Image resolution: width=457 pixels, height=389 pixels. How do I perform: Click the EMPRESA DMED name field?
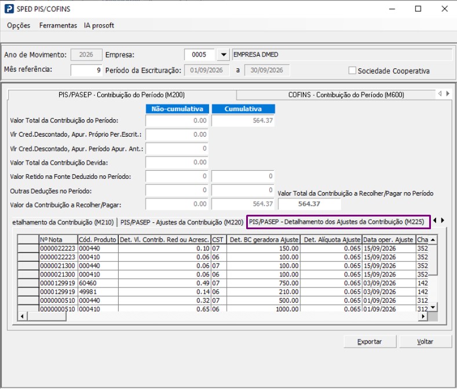coord(342,54)
